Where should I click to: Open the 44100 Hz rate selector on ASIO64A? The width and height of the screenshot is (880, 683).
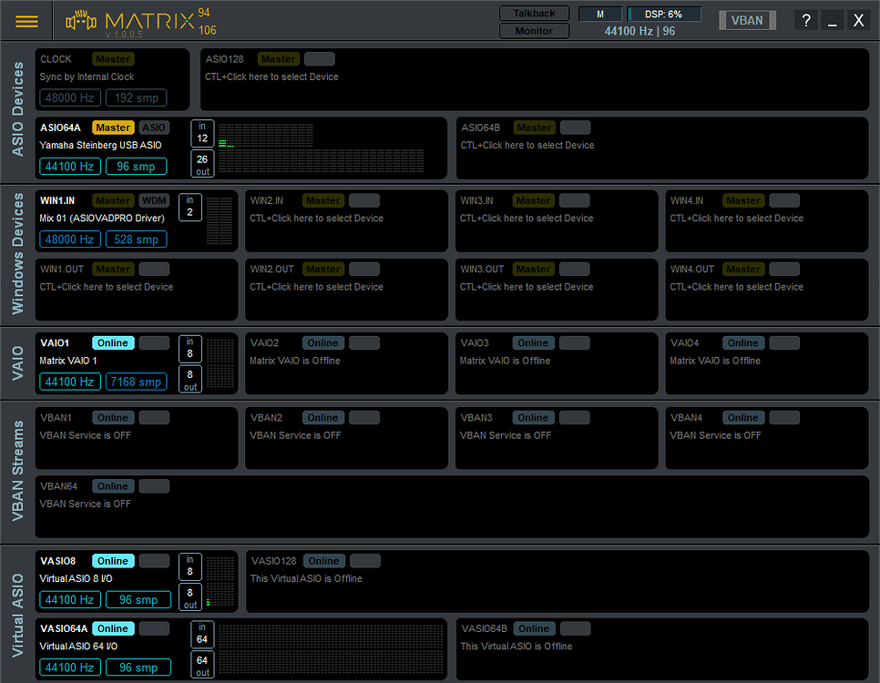pyautogui.click(x=69, y=166)
